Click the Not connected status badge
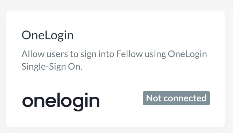The image size is (233, 133). (176, 98)
